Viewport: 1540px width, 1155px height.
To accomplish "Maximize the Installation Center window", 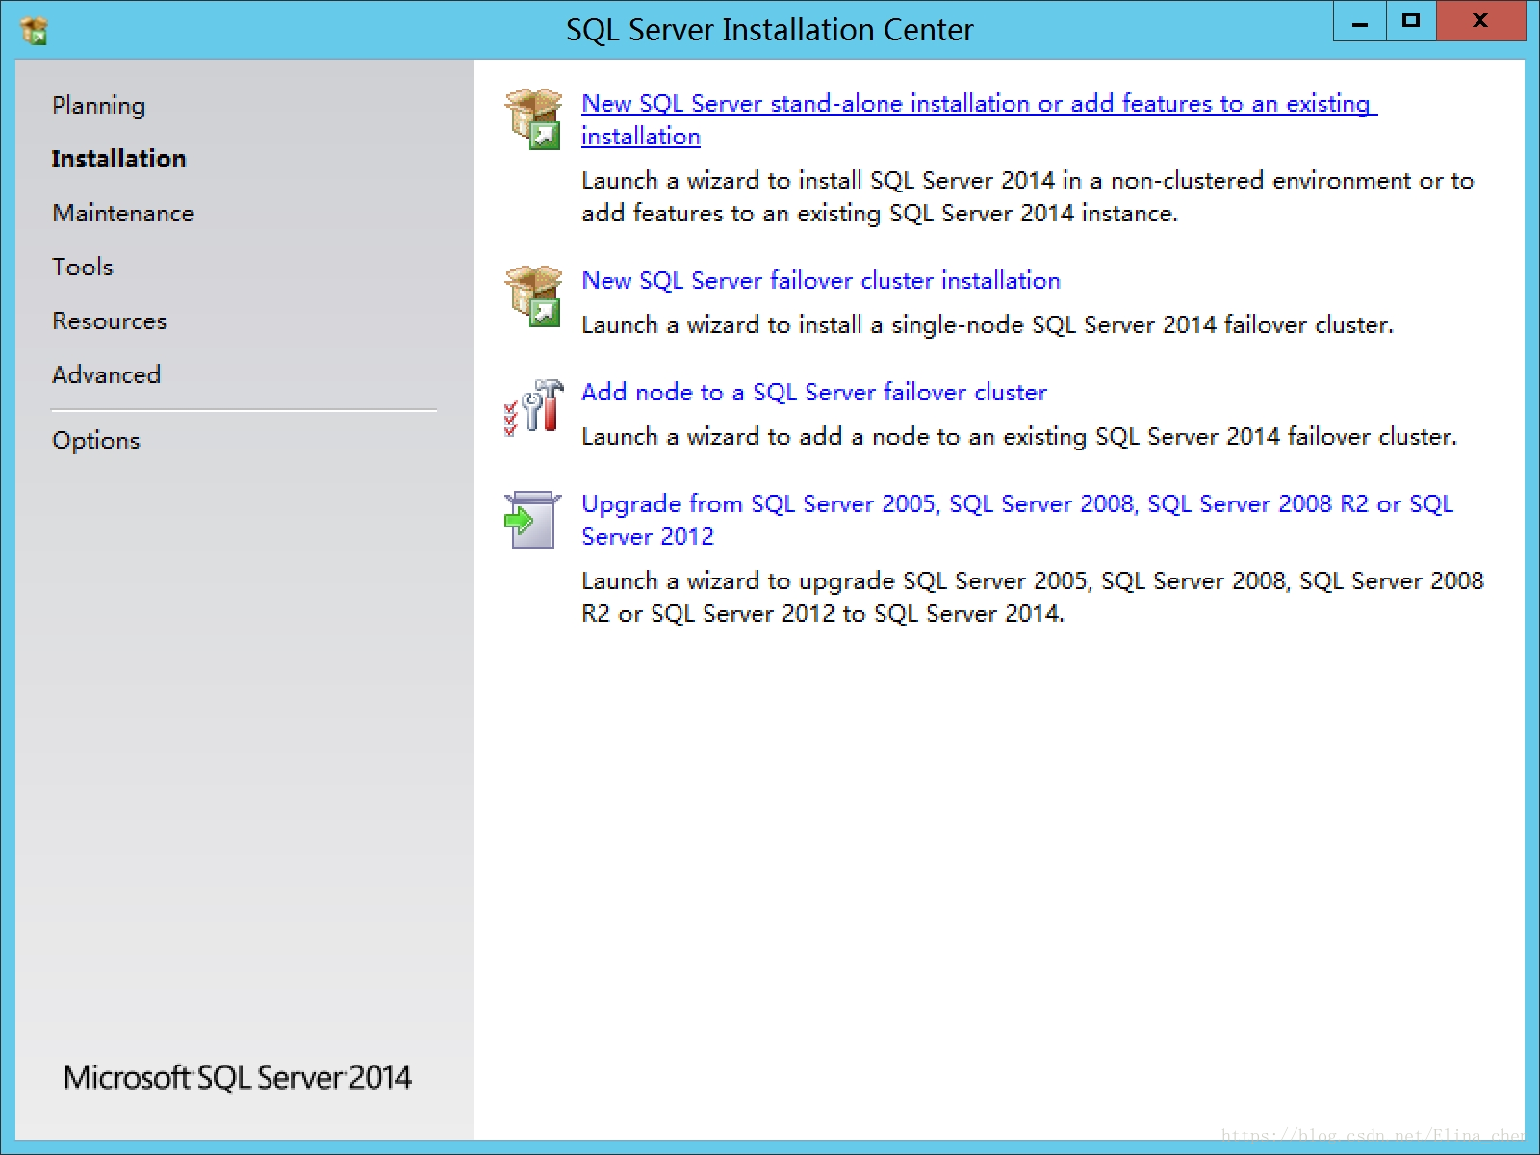I will [x=1411, y=21].
